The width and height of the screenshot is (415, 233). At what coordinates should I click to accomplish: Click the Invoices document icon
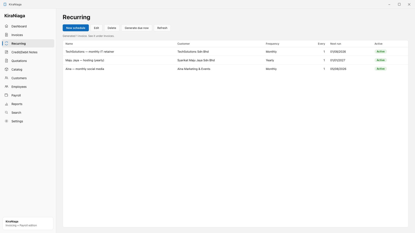6,35
